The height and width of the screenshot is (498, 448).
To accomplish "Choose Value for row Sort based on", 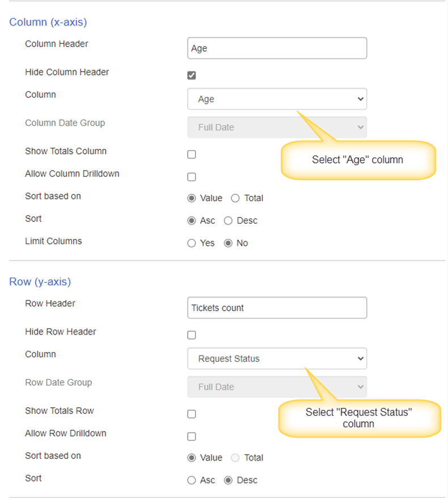I will point(192,458).
